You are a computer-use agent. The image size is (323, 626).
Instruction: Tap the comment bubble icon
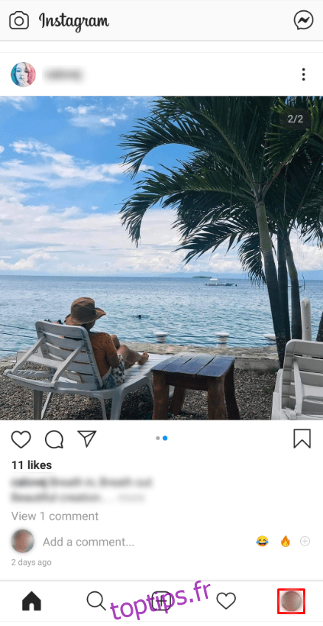pyautogui.click(x=54, y=439)
